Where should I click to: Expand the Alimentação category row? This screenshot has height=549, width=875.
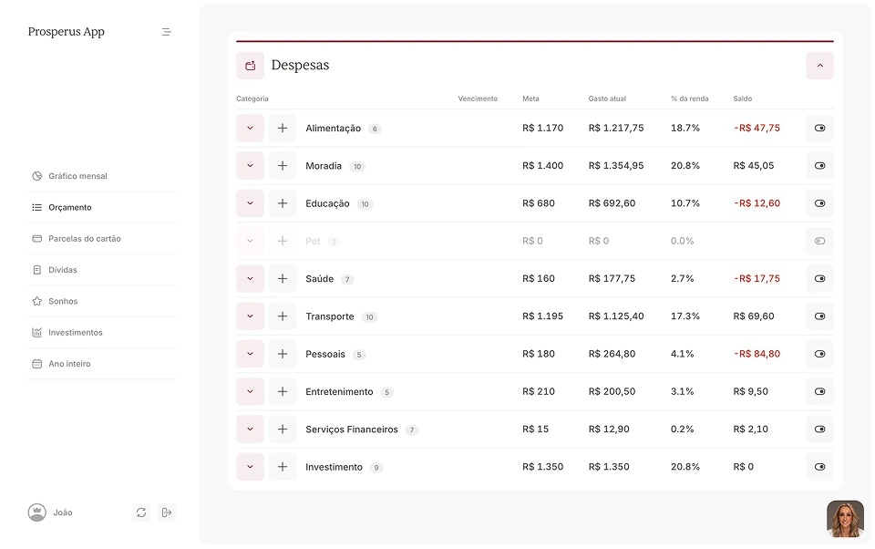(250, 128)
